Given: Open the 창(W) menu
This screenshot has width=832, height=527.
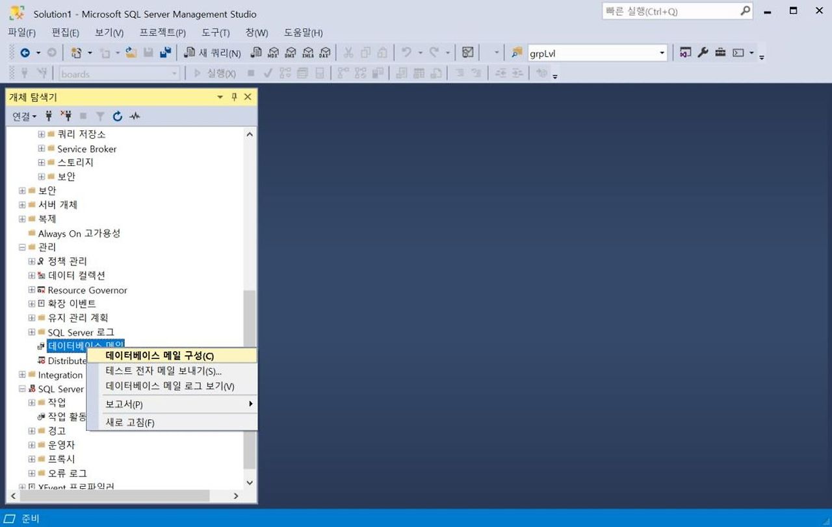Looking at the screenshot, I should click(257, 32).
